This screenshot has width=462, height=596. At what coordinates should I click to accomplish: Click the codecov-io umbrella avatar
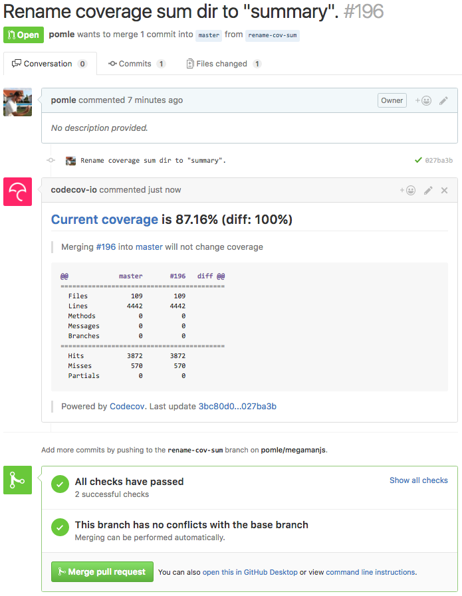17,191
